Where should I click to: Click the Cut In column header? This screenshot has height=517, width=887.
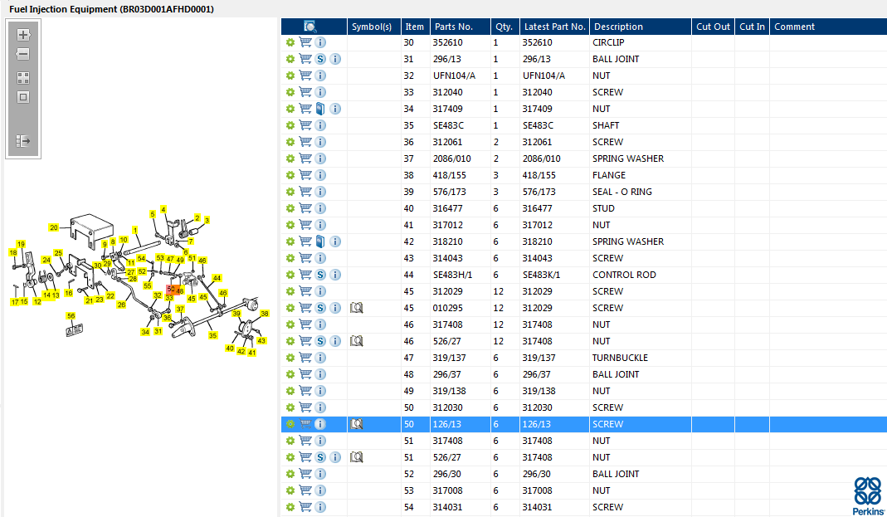coord(752,27)
